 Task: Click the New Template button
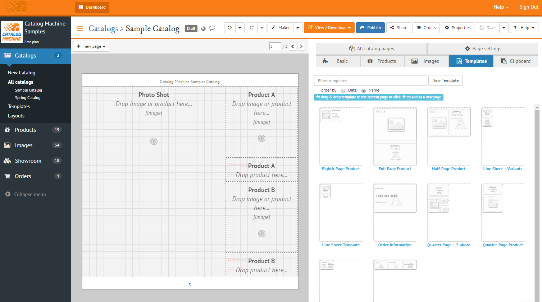point(445,80)
